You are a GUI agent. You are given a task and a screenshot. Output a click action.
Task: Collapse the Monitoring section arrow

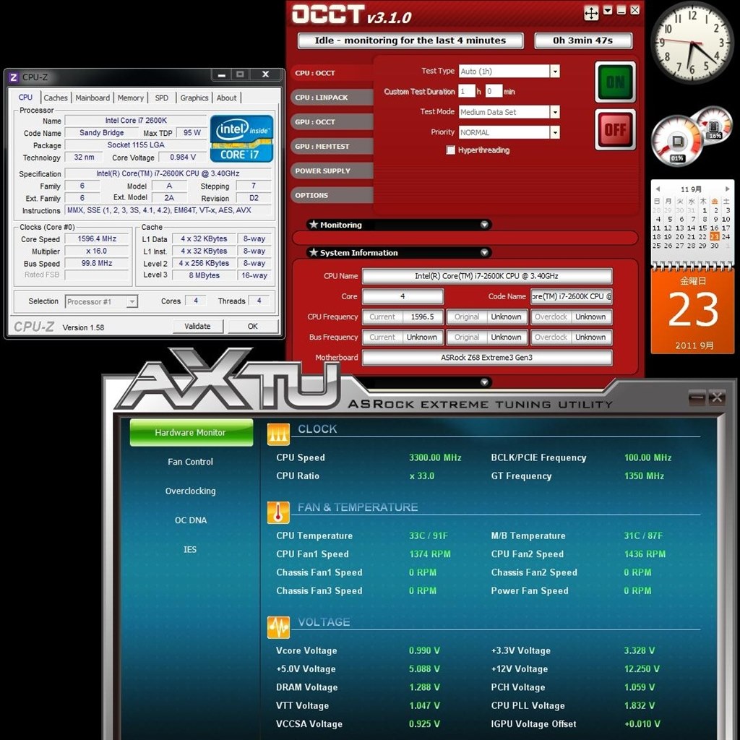click(x=484, y=225)
